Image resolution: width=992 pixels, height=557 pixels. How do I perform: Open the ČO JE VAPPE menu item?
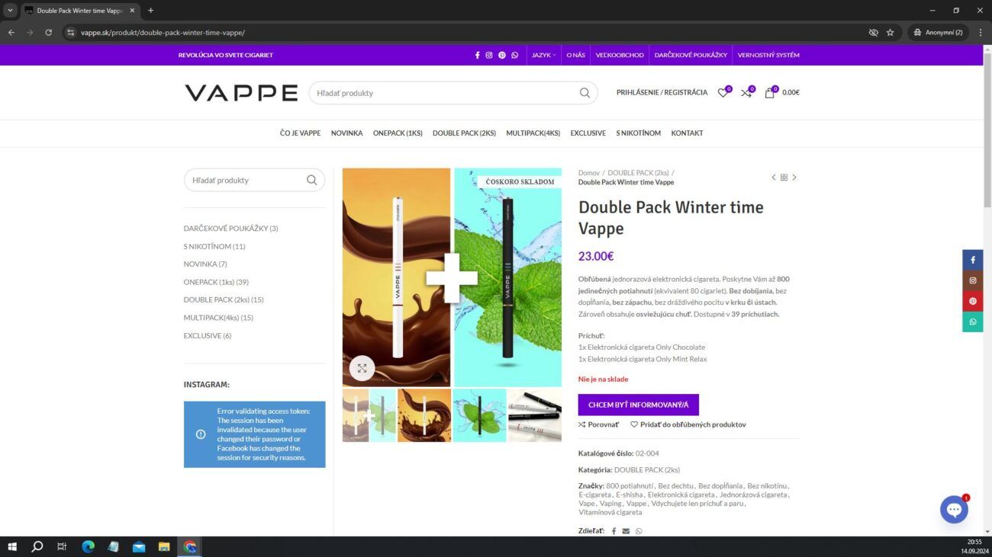(300, 133)
